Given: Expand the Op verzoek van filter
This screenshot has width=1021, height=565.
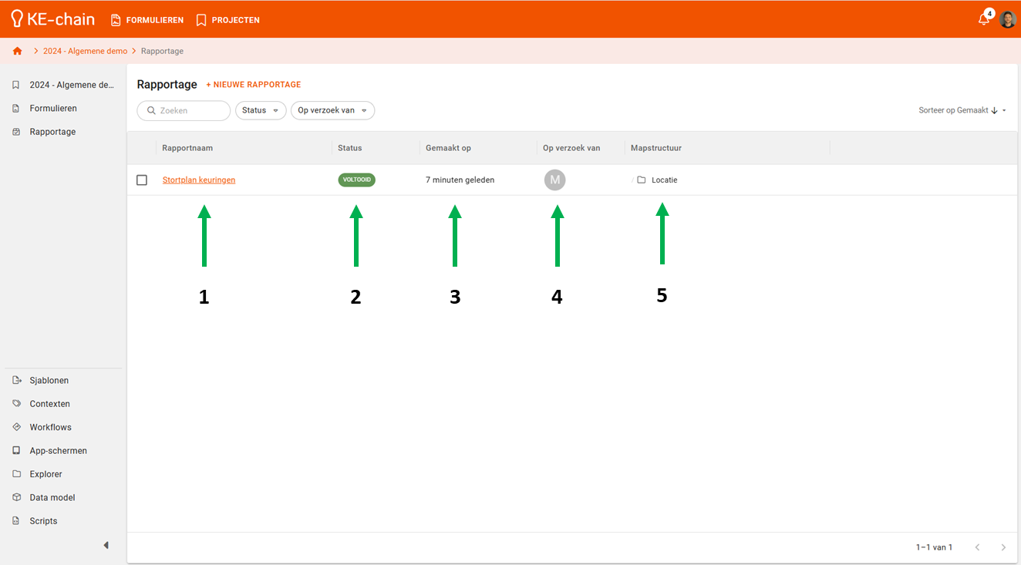Looking at the screenshot, I should tap(332, 111).
